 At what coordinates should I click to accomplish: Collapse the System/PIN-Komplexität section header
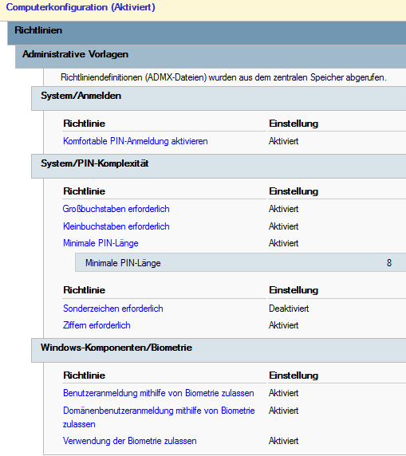click(219, 166)
